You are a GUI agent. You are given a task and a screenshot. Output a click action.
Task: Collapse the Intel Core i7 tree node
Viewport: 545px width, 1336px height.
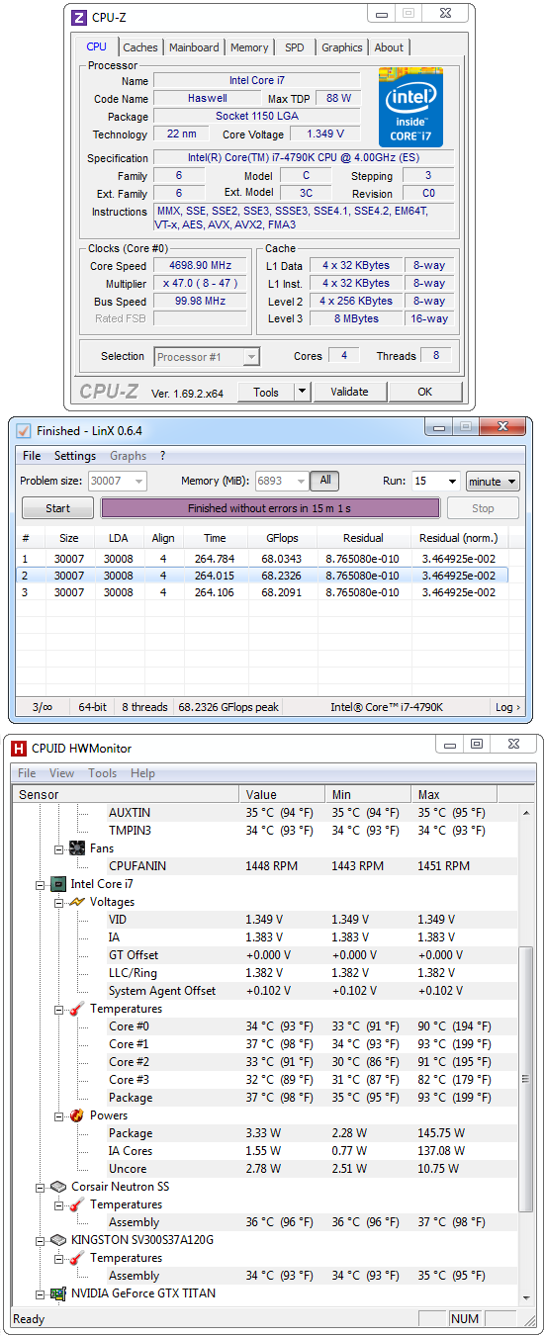pos(41,884)
